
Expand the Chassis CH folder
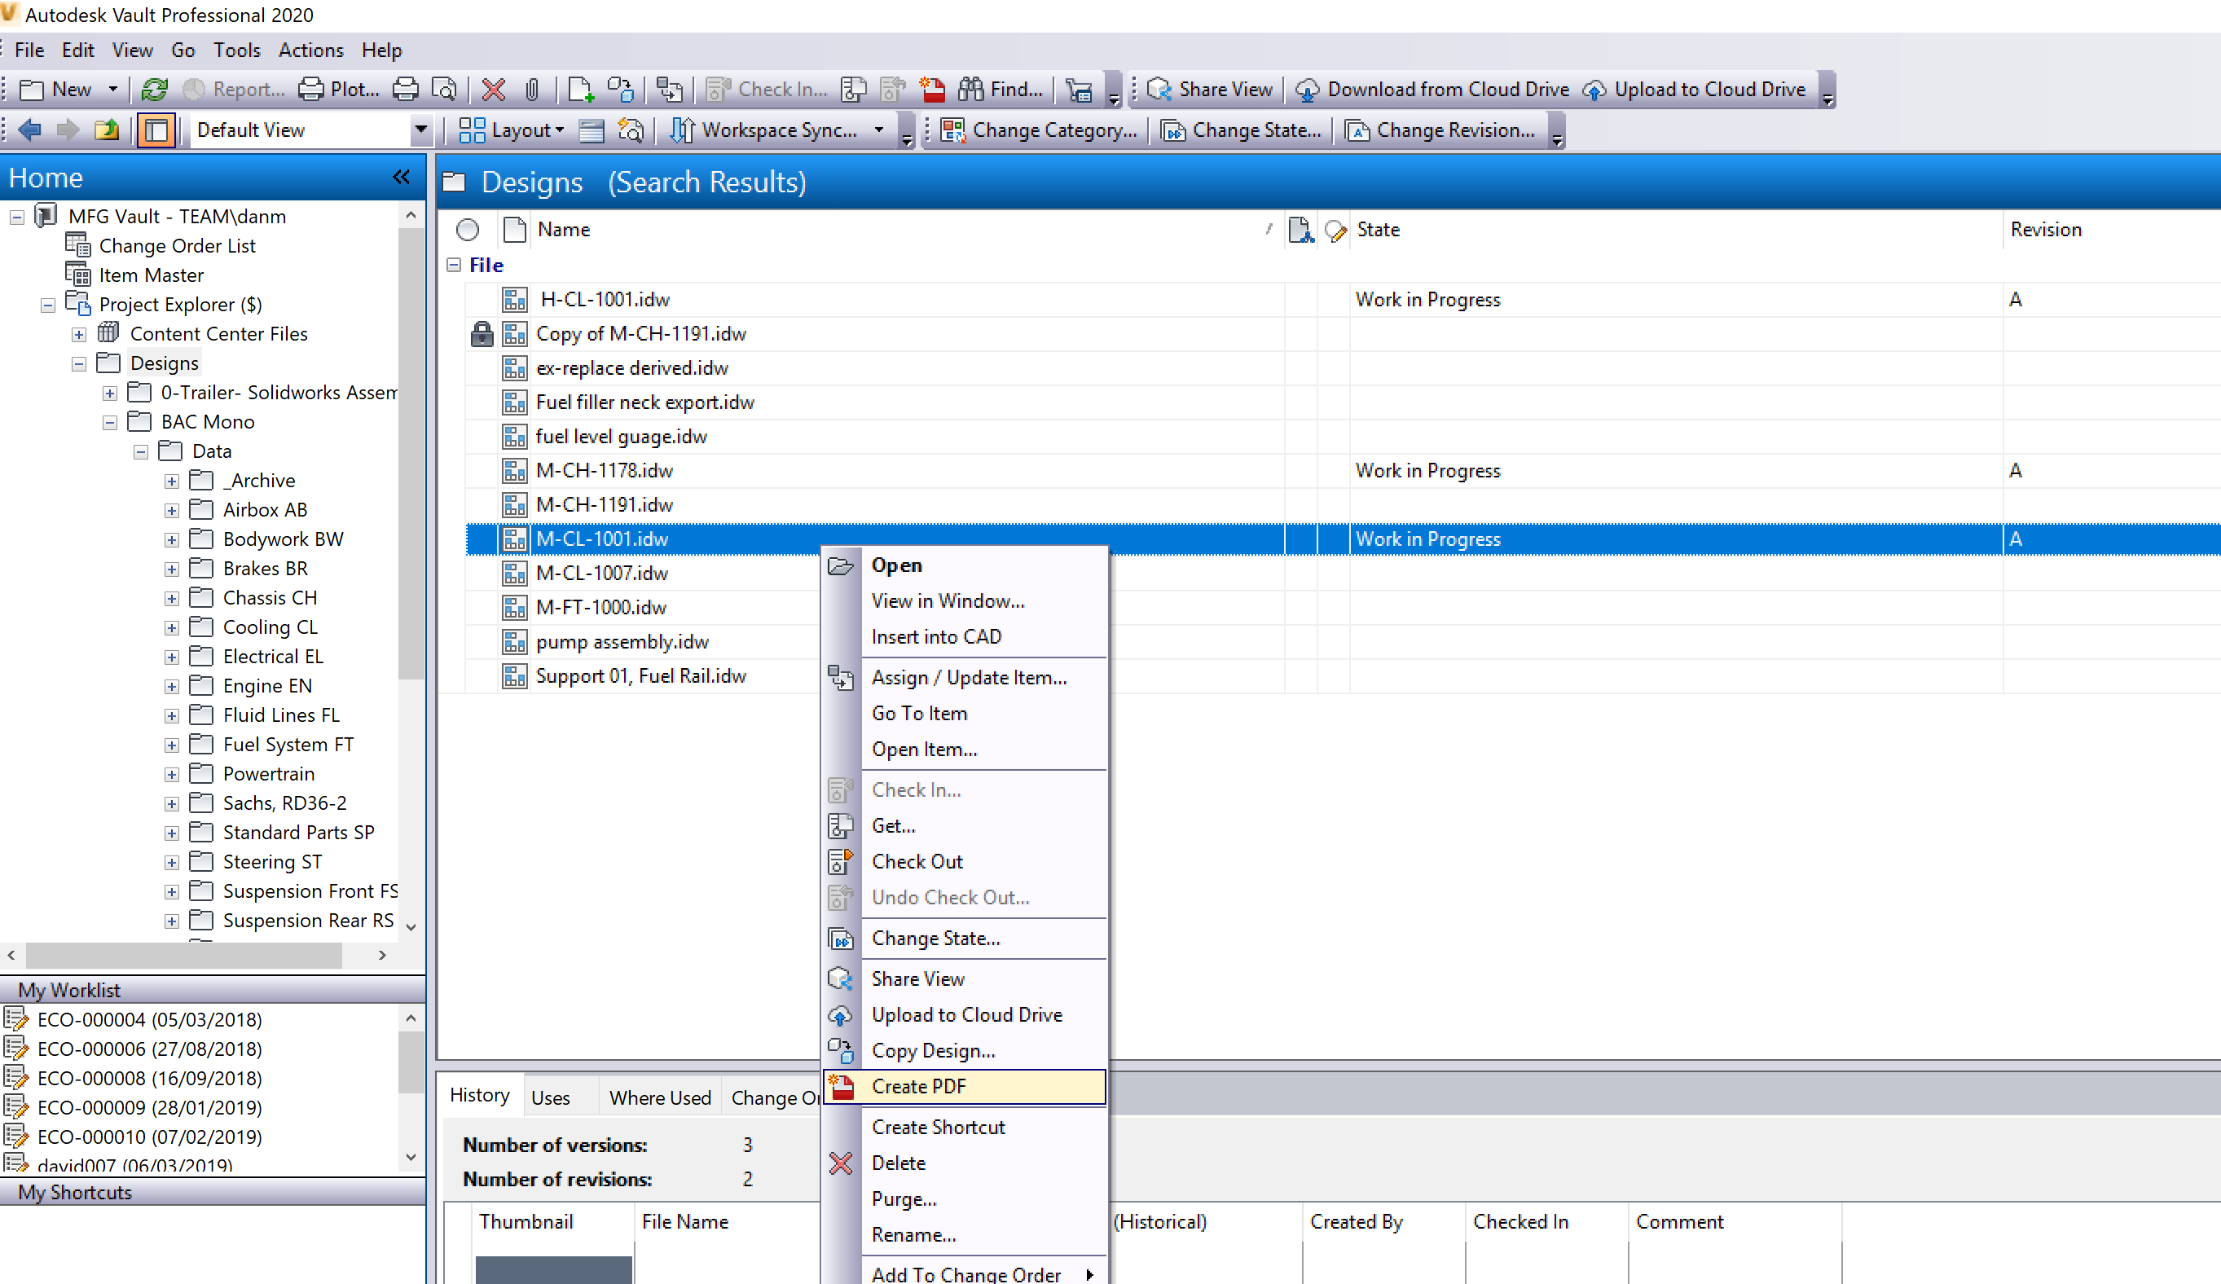click(172, 598)
